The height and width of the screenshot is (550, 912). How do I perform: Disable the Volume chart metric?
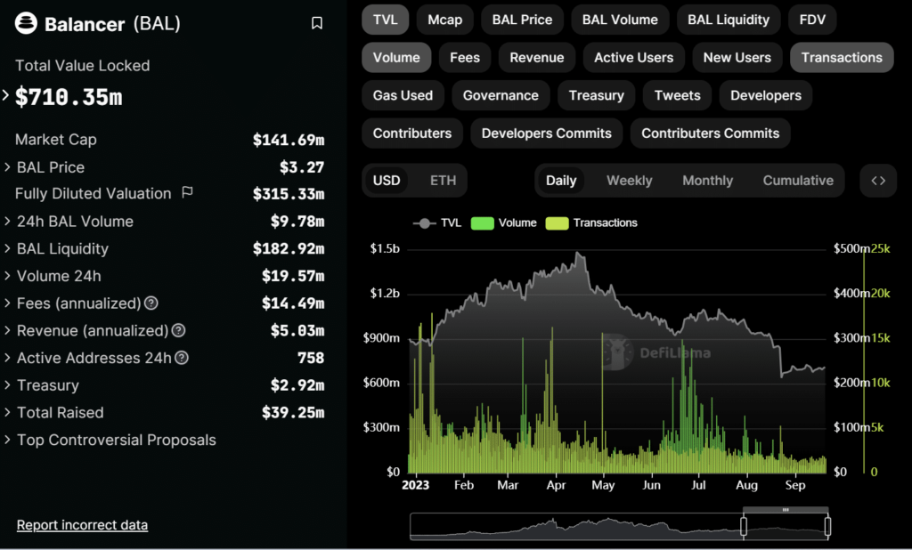pos(396,58)
